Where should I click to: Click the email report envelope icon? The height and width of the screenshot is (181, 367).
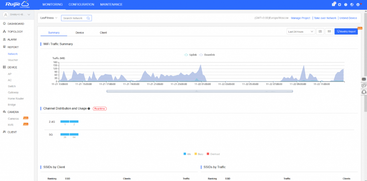click(329, 32)
